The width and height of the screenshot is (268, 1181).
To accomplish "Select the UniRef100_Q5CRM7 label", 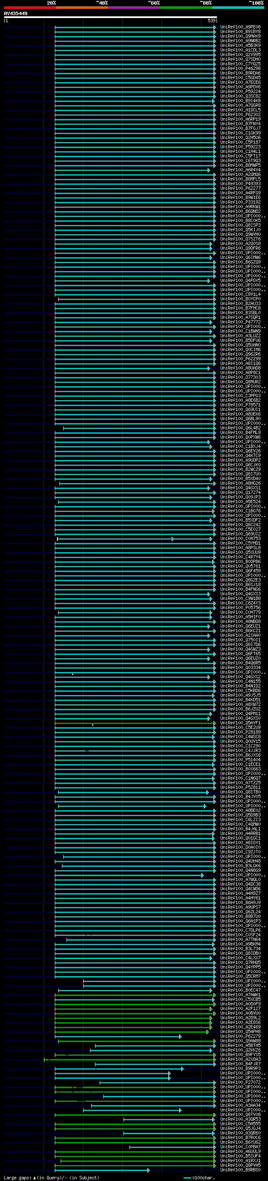I will (240, 976).
